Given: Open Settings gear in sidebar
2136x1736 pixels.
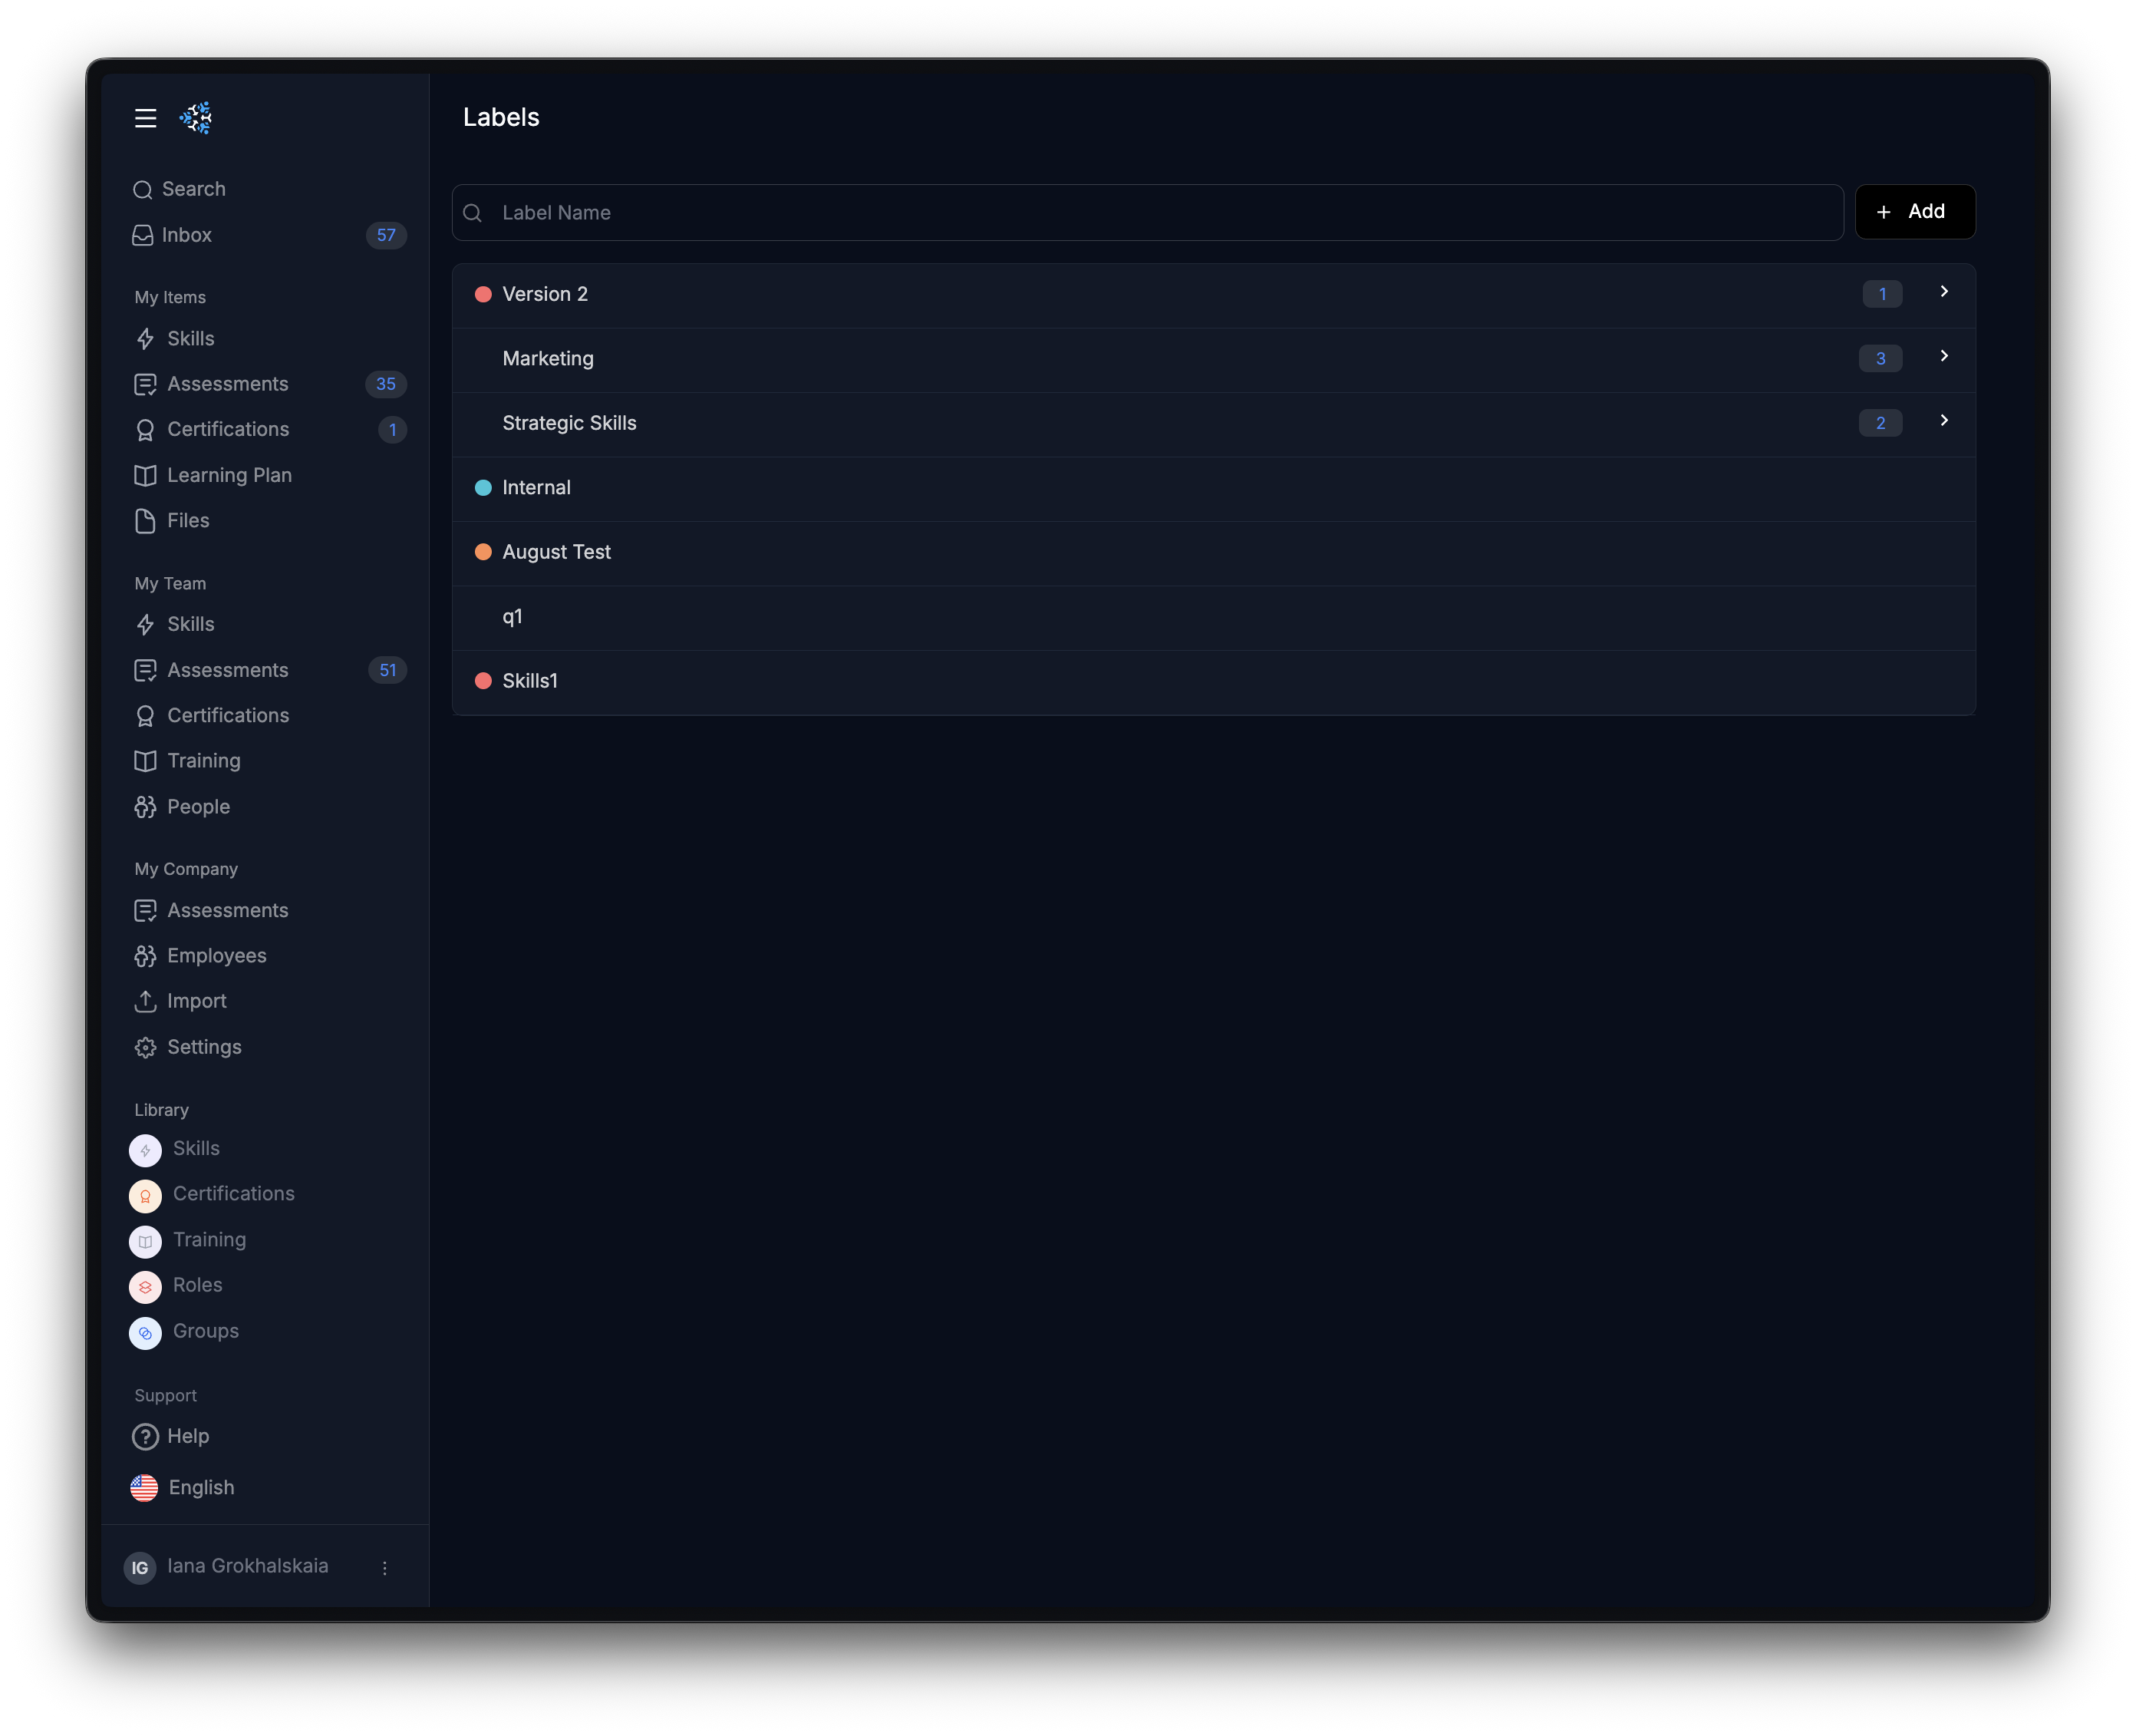Looking at the screenshot, I should 145,1047.
